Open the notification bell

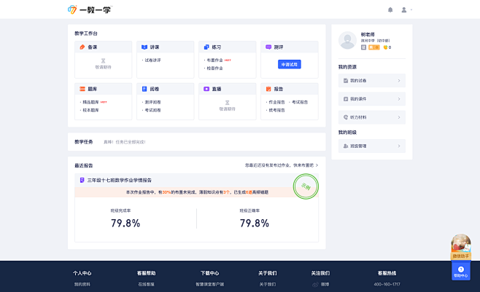click(x=390, y=10)
